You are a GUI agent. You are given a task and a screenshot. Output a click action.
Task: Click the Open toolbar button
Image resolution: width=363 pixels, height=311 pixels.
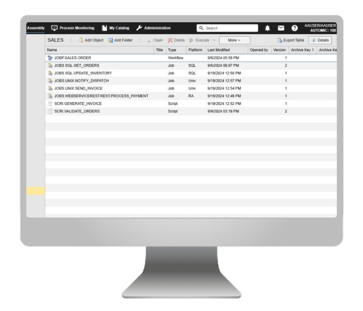[x=155, y=40]
